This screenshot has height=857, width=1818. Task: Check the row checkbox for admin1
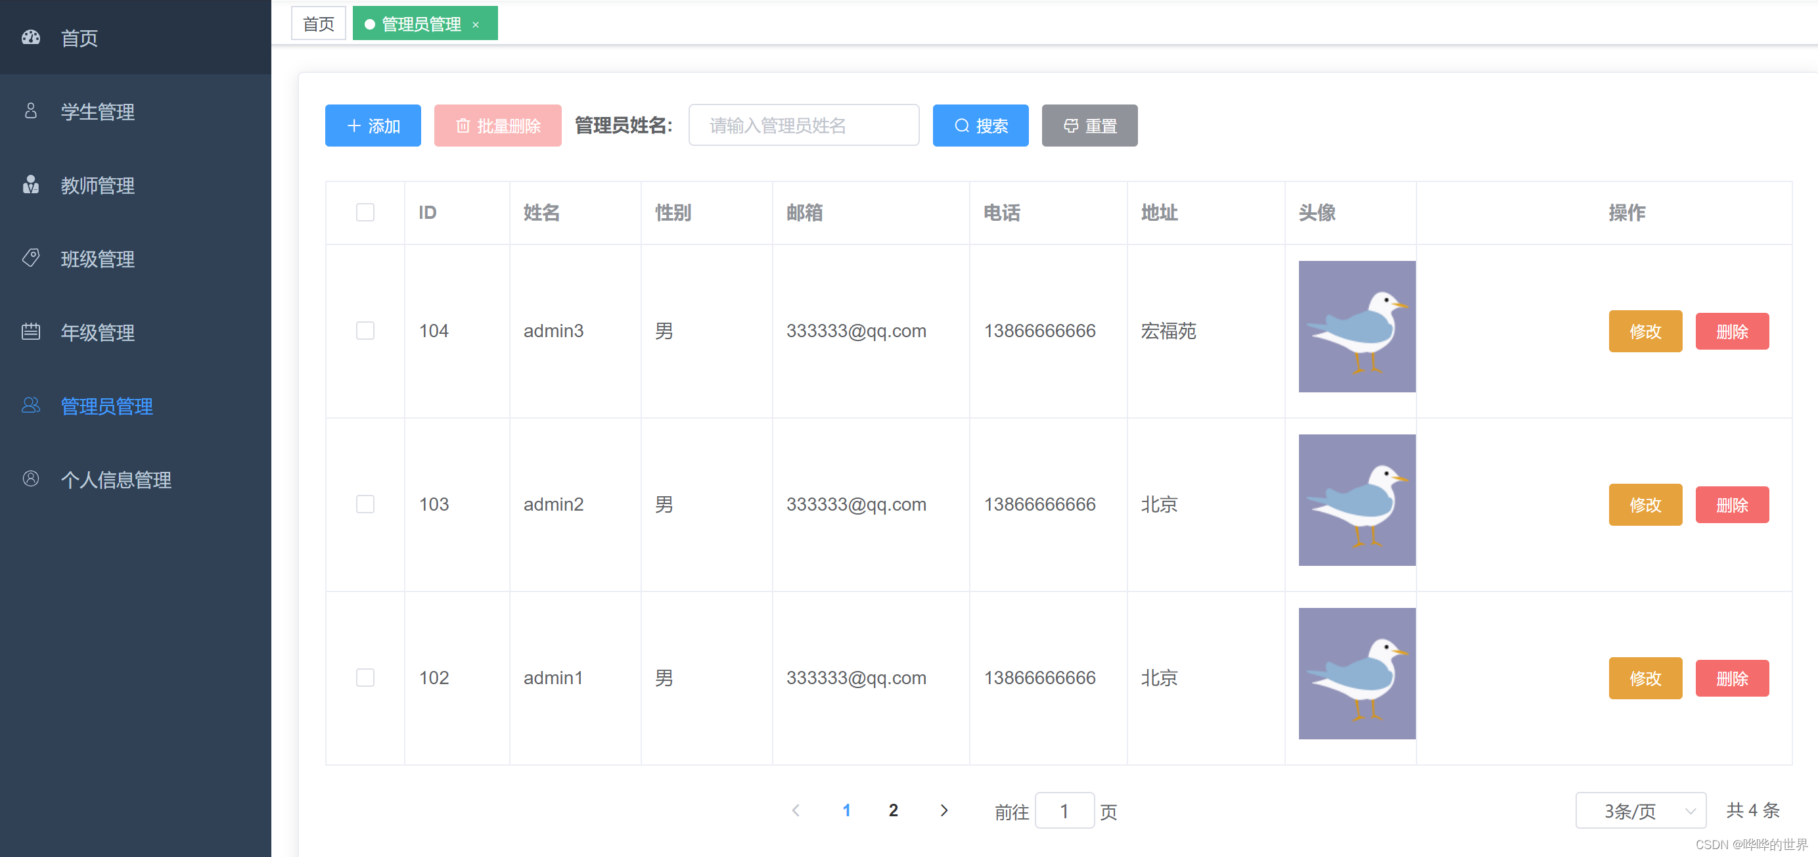tap(365, 678)
